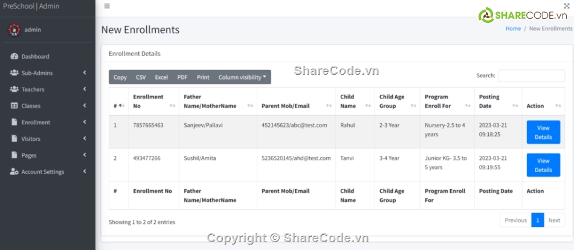Viewport: 574px width, 250px height.
Task: Expand the Teachers submenu chevron
Action: (85, 89)
